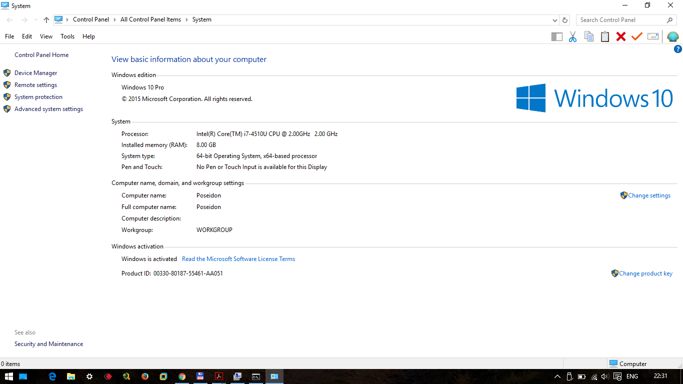The height and width of the screenshot is (384, 683).
Task: Expand the address bar history dropdown
Action: 555,20
